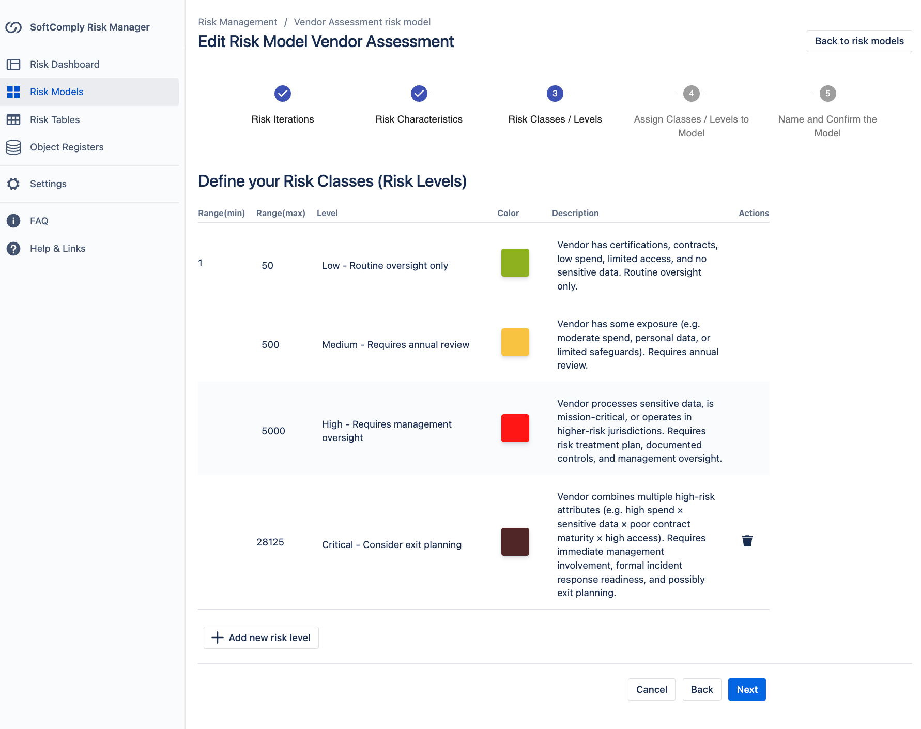Click the Object Registers database icon
The width and height of the screenshot is (921, 729).
coord(13,147)
